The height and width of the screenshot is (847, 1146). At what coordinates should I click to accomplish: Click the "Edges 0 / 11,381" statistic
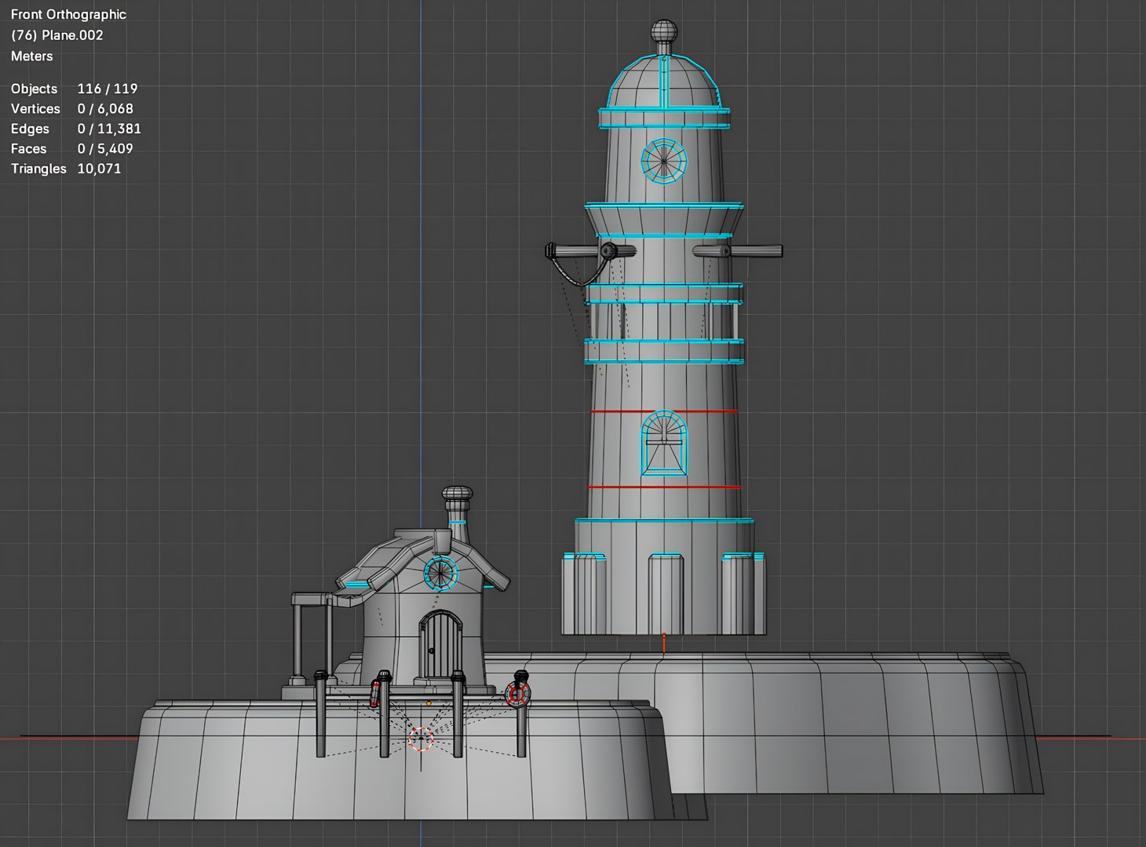76,129
